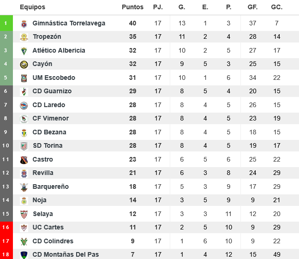Click the Tropezón club badge icon
The width and height of the screenshot is (299, 259).
[x=24, y=37]
